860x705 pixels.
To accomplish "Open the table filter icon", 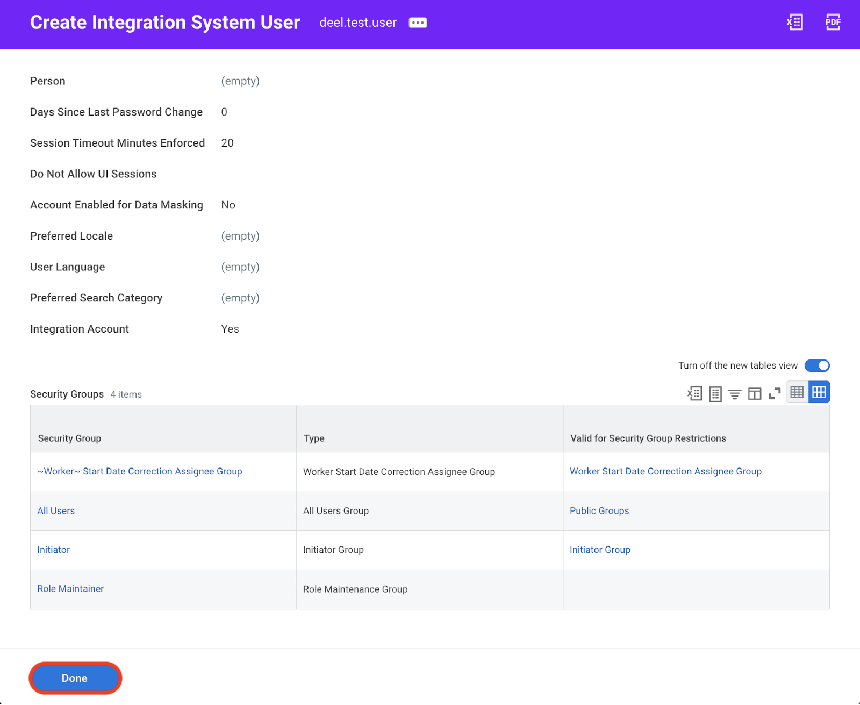I will [735, 394].
